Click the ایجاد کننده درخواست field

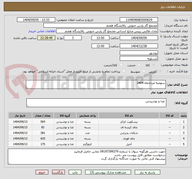point(107,31)
